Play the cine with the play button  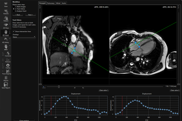point(44,87)
